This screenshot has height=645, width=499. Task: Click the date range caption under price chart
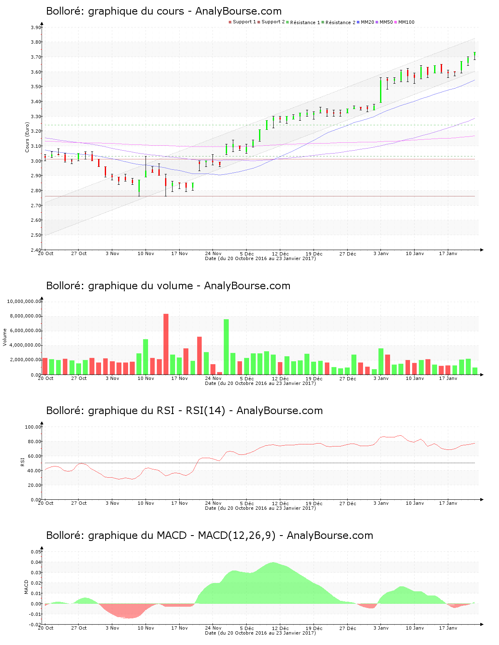pos(260,258)
